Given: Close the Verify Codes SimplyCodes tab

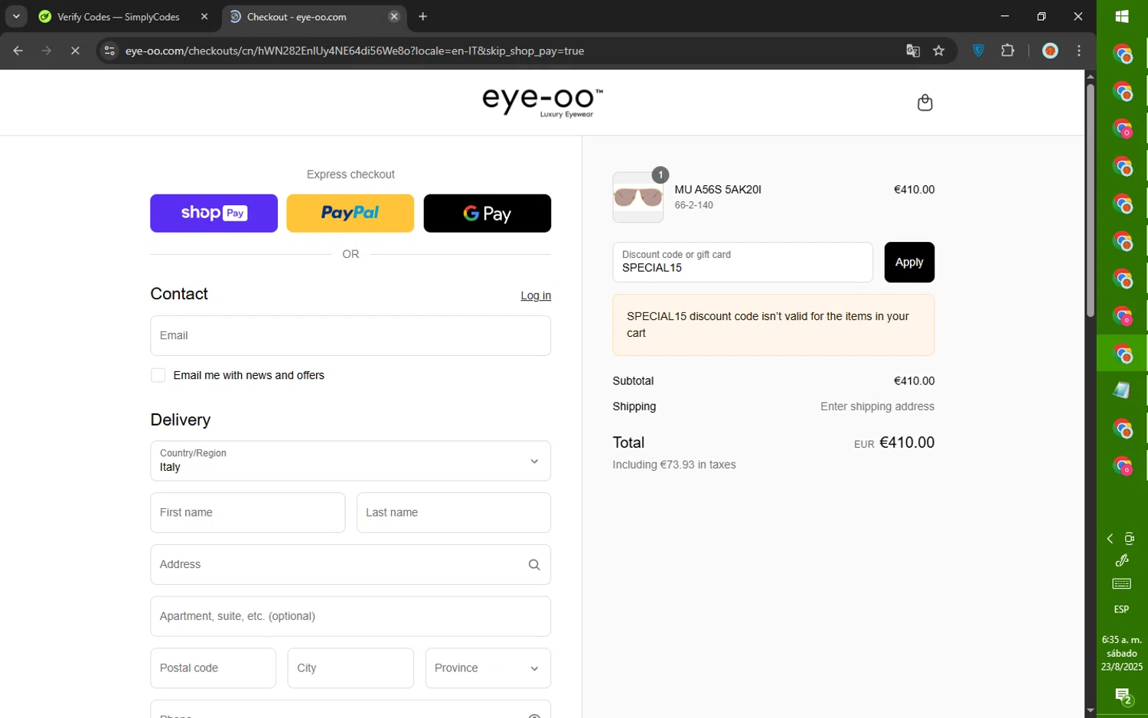Looking at the screenshot, I should pyautogui.click(x=204, y=16).
